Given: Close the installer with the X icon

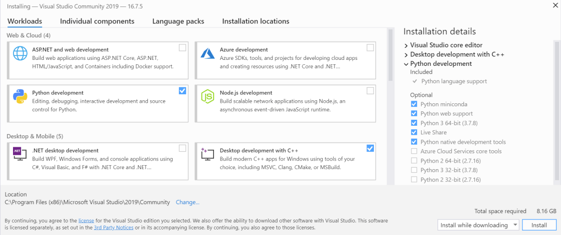Looking at the screenshot, I should coord(555,5).
